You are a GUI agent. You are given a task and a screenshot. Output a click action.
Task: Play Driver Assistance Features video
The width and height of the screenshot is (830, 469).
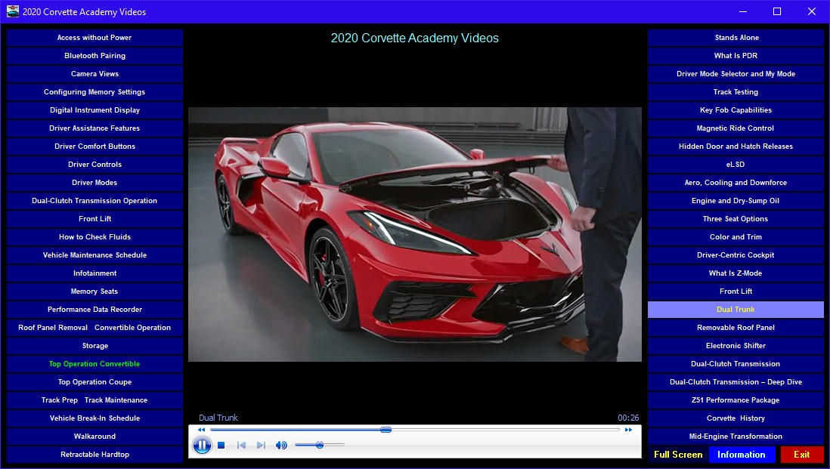[x=94, y=128]
